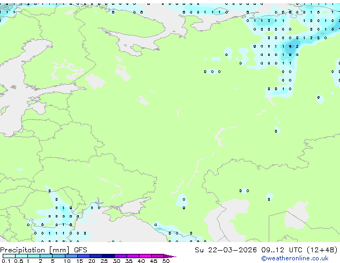The height and width of the screenshot is (263, 340).
Task: Pick the palest cyan 0.1–0.5 legend swatch
Action: pyautogui.click(x=9, y=256)
